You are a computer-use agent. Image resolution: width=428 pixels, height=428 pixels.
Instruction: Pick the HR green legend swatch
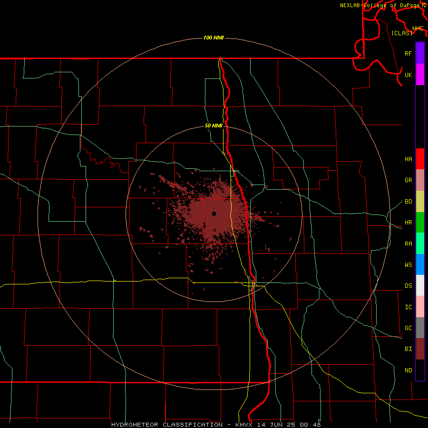[420, 222]
